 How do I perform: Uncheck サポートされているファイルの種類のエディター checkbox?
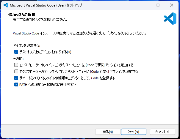click(16, 78)
